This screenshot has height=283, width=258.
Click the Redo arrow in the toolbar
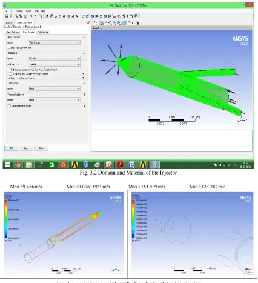coord(35,16)
